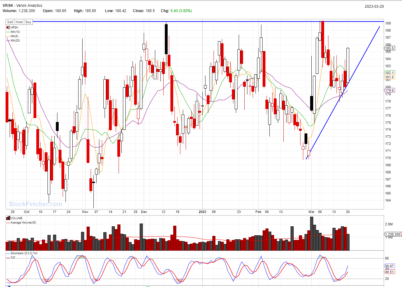This screenshot has height=287, width=402.
Task: Click the High: 185.65 value
Action: coord(85,11)
